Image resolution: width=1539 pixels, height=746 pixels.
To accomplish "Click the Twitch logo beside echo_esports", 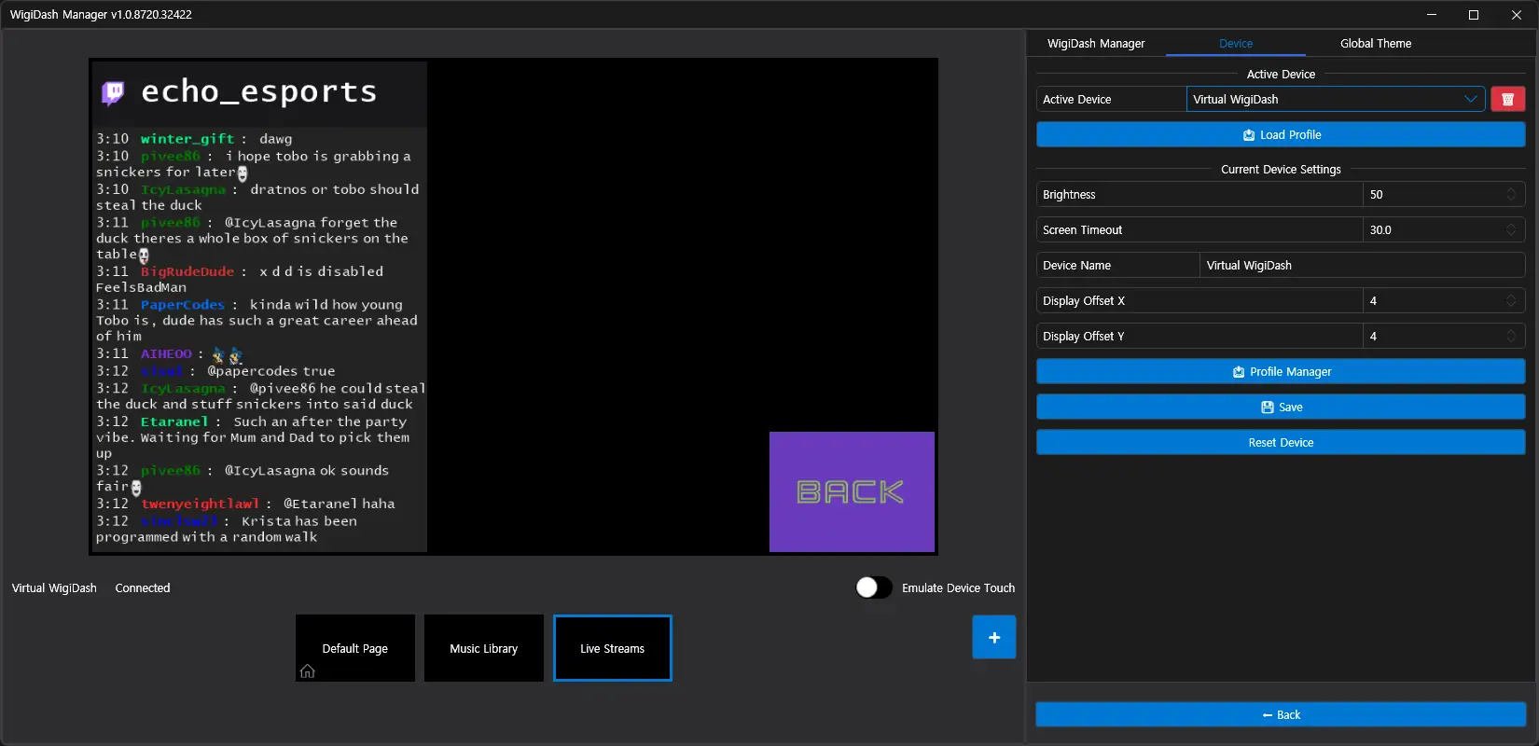I will coord(113,91).
